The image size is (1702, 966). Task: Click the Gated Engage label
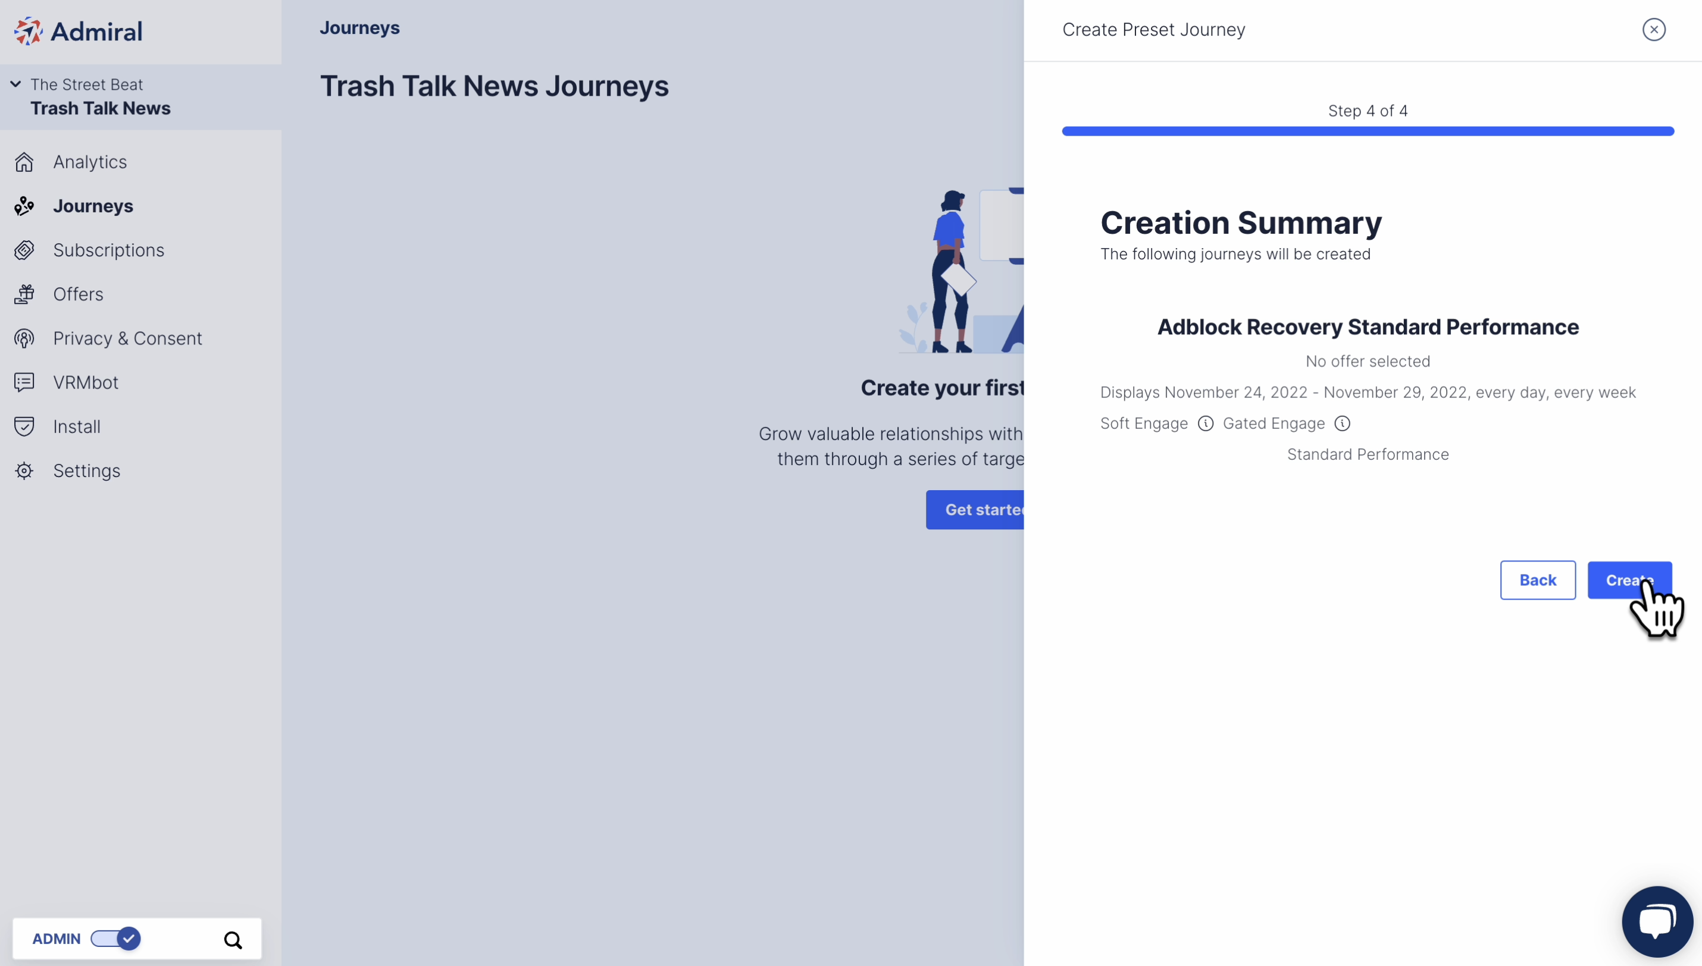click(1274, 424)
